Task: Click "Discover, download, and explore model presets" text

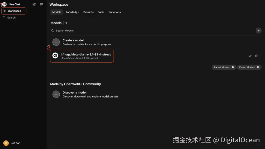Action: pyautogui.click(x=90, y=97)
